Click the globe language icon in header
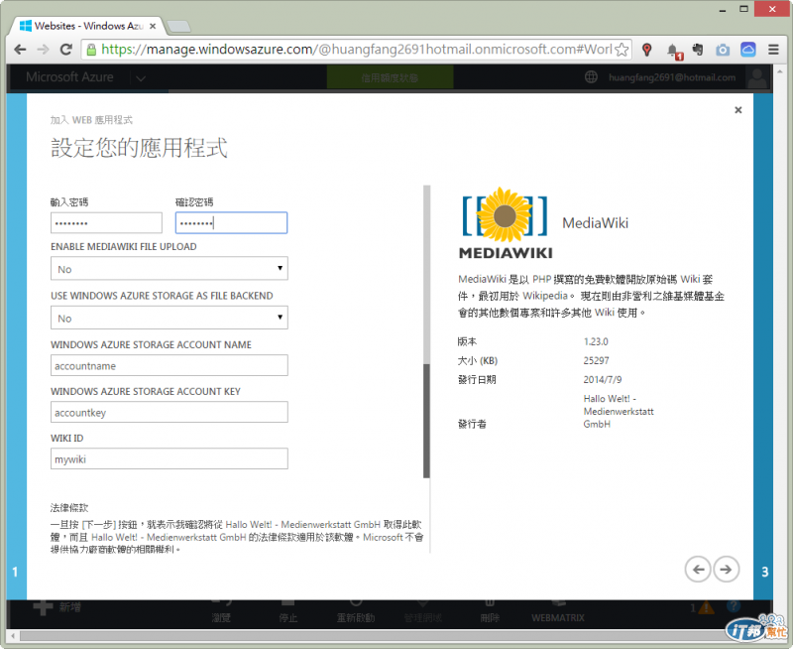This screenshot has width=793, height=649. tap(591, 77)
